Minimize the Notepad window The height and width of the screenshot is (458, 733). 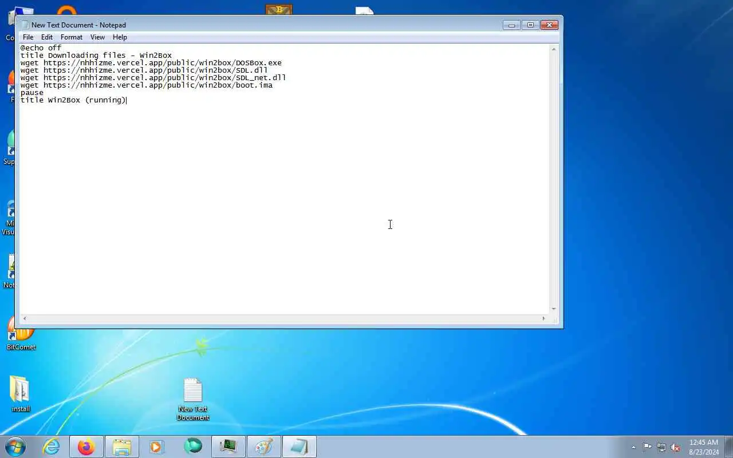[x=511, y=25]
